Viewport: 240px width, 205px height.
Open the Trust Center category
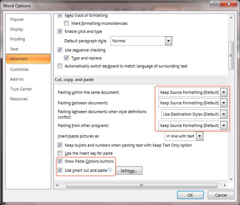(21, 89)
